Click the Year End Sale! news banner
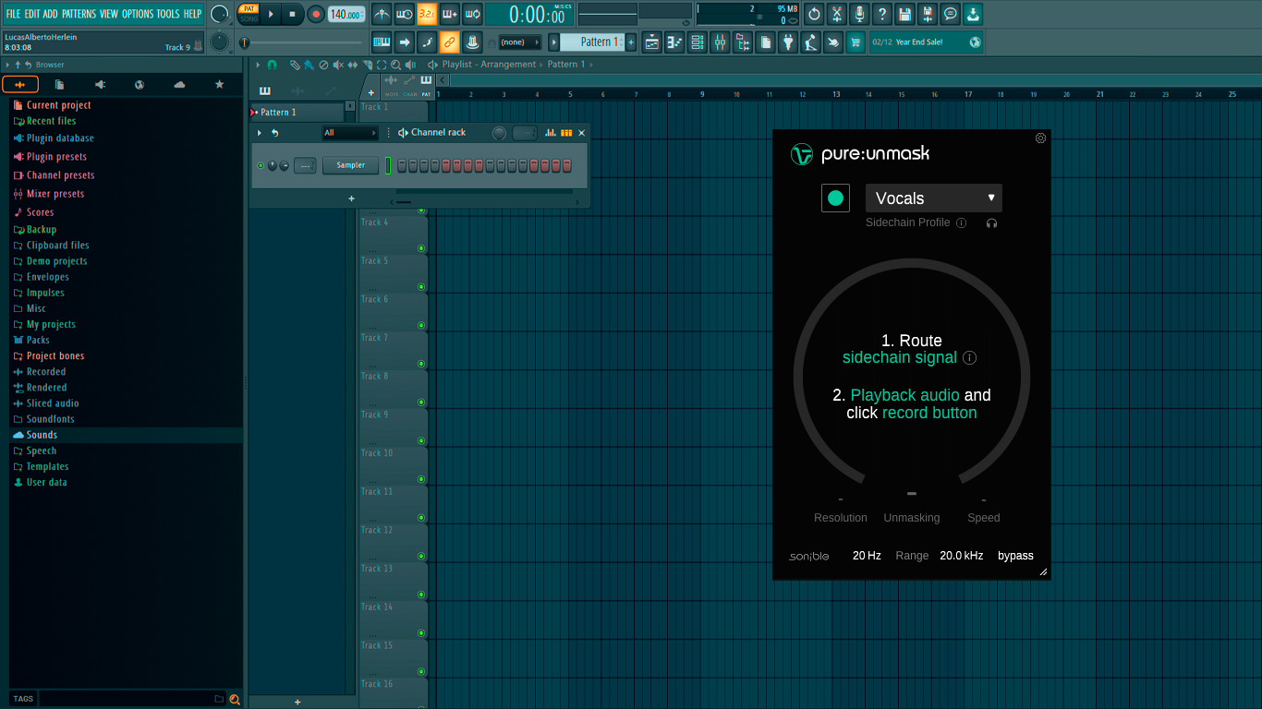The image size is (1262, 709). 926,42
